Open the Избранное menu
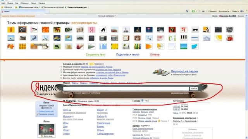248x139 pixels. [24, 3]
